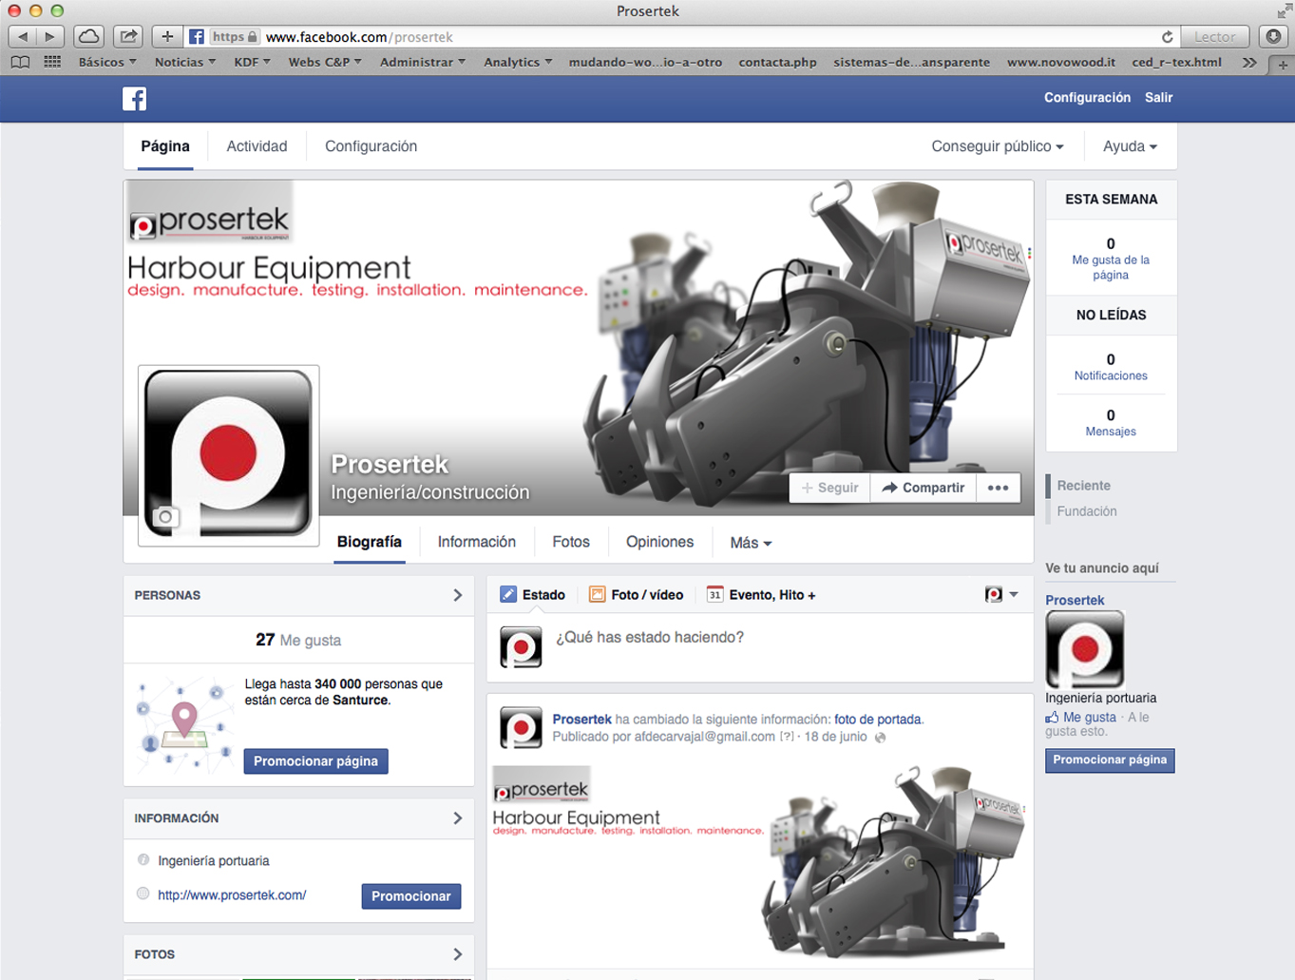Open the Noticias bookmarks folder

pos(184,62)
